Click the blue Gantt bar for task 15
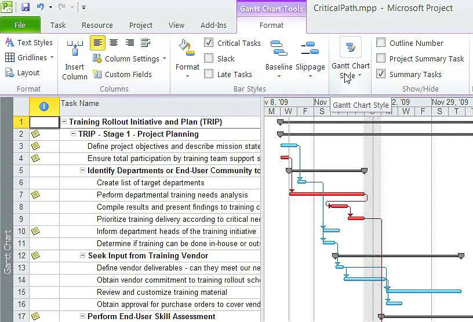Image resolution: width=473 pixels, height=322 pixels. (x=424, y=291)
